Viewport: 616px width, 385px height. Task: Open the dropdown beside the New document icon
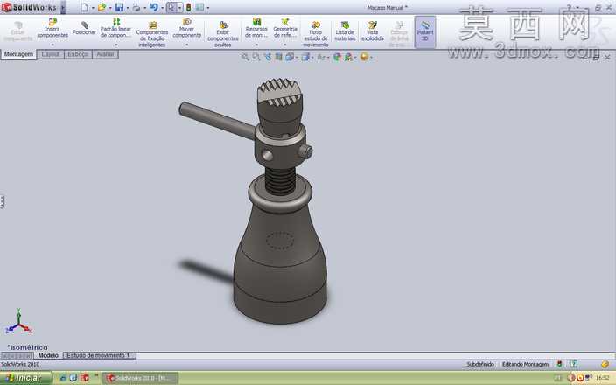93,8
